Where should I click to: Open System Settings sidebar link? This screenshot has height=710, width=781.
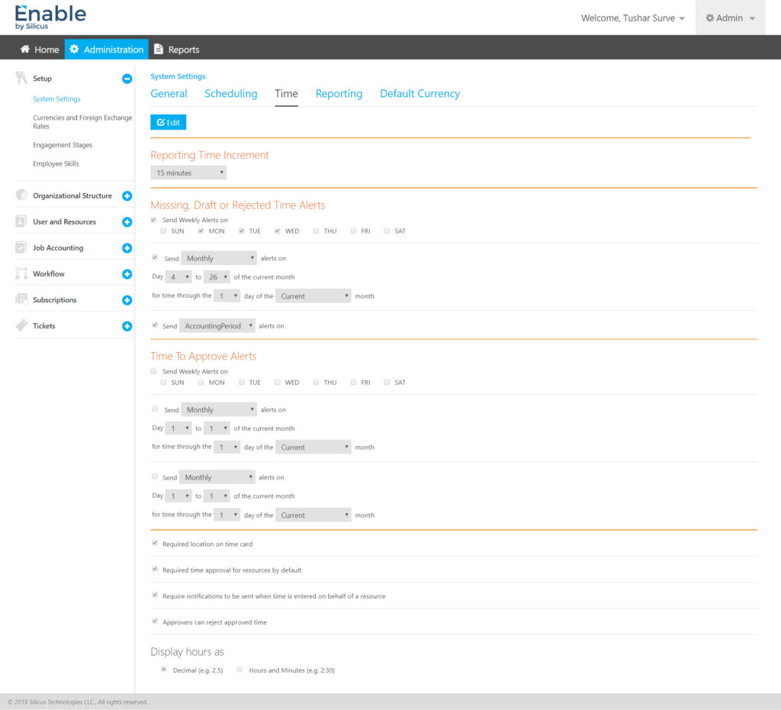point(56,98)
